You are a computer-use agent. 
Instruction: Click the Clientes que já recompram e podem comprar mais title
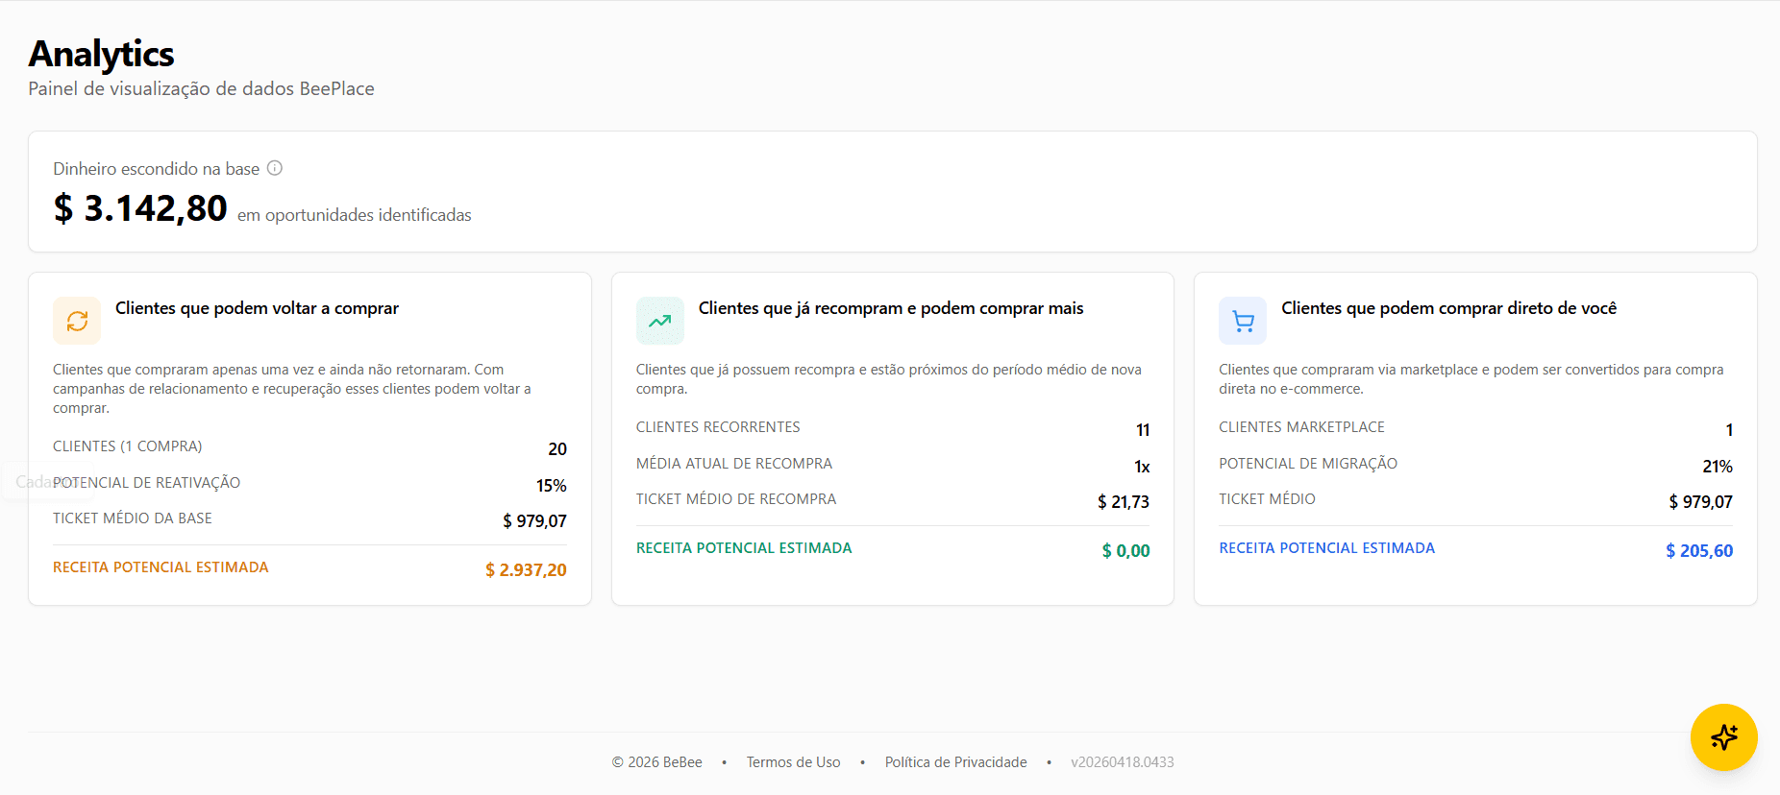click(891, 308)
